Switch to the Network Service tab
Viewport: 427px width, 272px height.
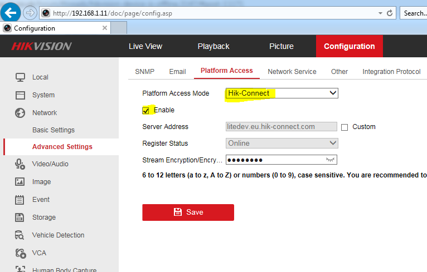(x=292, y=71)
